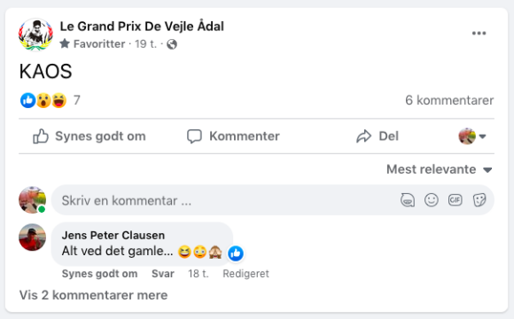Open emoji picker in comment box
514x319 pixels.
click(x=432, y=200)
